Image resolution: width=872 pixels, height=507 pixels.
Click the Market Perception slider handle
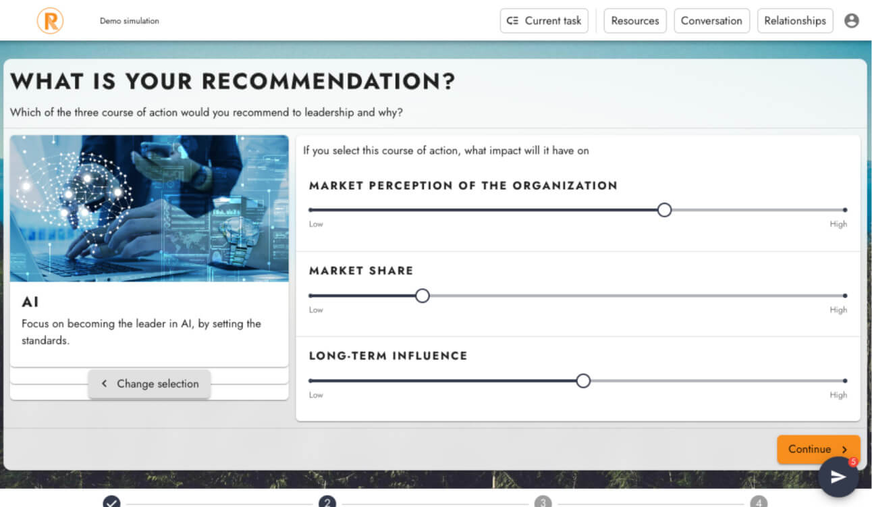(664, 210)
